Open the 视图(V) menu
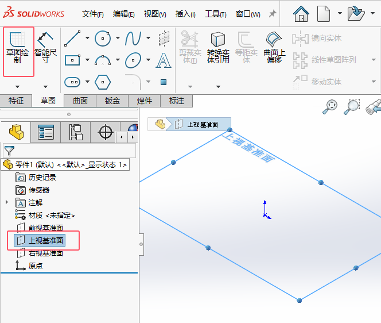Screen dimensions: 381x323 155,14
